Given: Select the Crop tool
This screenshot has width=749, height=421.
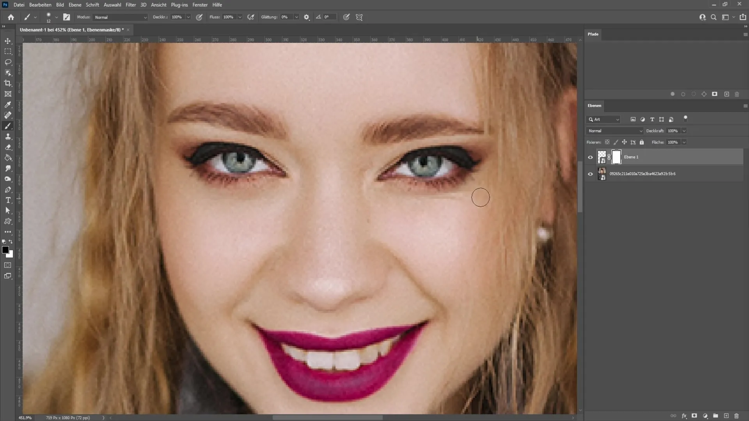Looking at the screenshot, I should pos(8,83).
